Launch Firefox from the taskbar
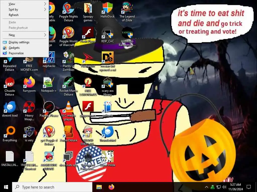The width and height of the screenshot is (257, 192). pyautogui.click(x=111, y=187)
